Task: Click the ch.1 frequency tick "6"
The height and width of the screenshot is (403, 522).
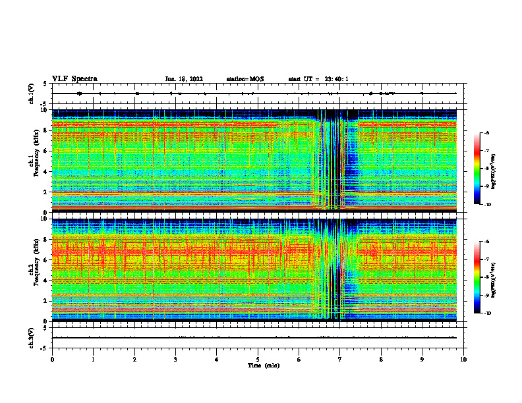Action: point(46,151)
